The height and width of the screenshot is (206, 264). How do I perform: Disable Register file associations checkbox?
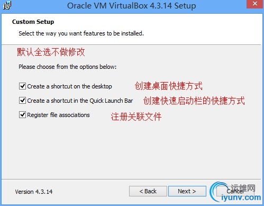pyautogui.click(x=22, y=115)
